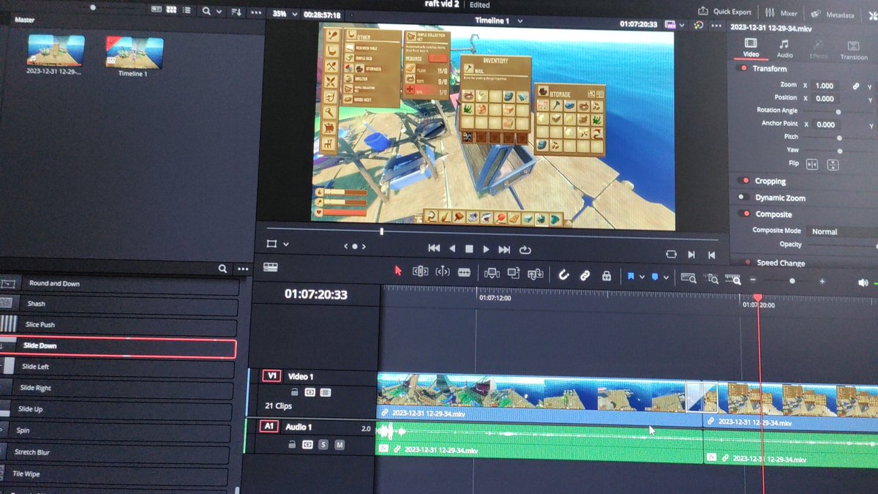The width and height of the screenshot is (878, 494).
Task: Click the timeline volume speaker icon
Action: click(863, 282)
